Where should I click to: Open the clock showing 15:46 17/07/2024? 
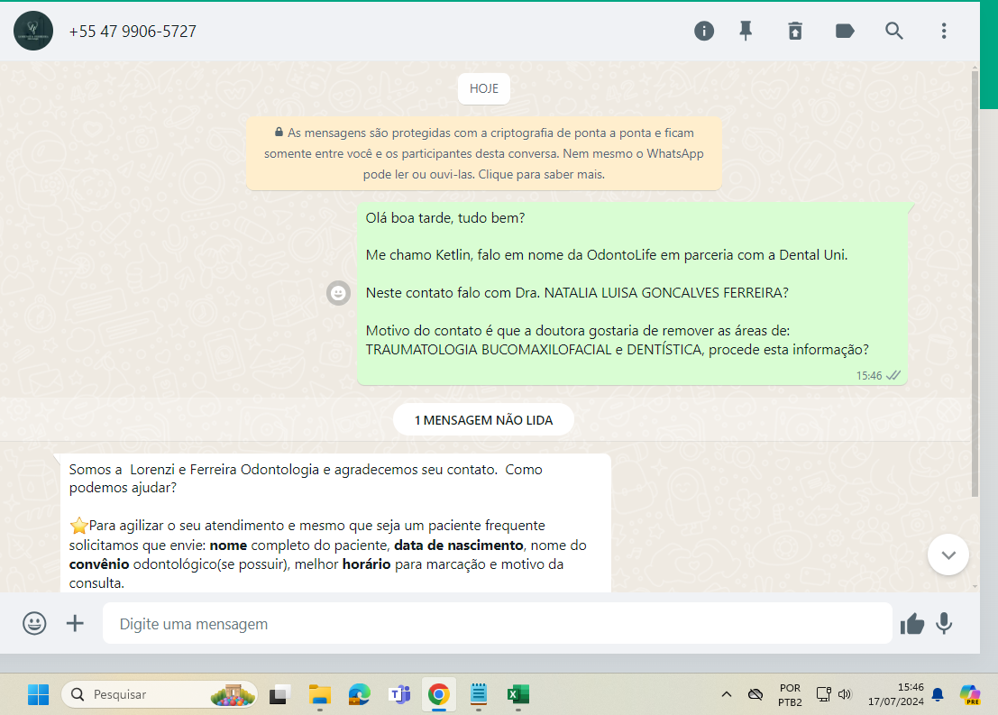point(895,694)
